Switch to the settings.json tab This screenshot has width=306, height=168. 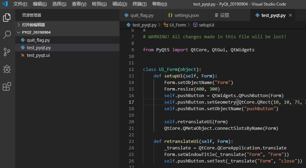186,15
